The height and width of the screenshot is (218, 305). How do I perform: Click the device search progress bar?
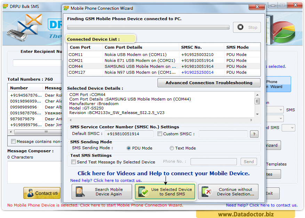148,27
